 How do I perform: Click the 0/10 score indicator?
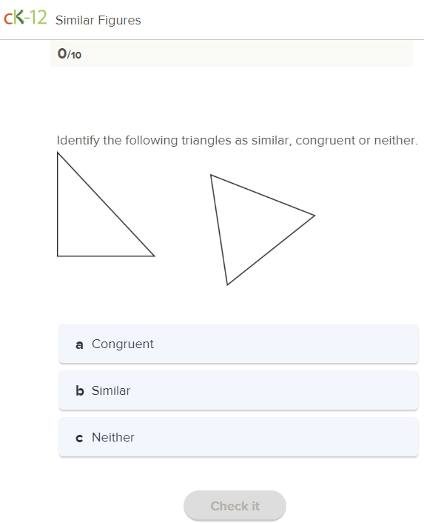click(70, 53)
